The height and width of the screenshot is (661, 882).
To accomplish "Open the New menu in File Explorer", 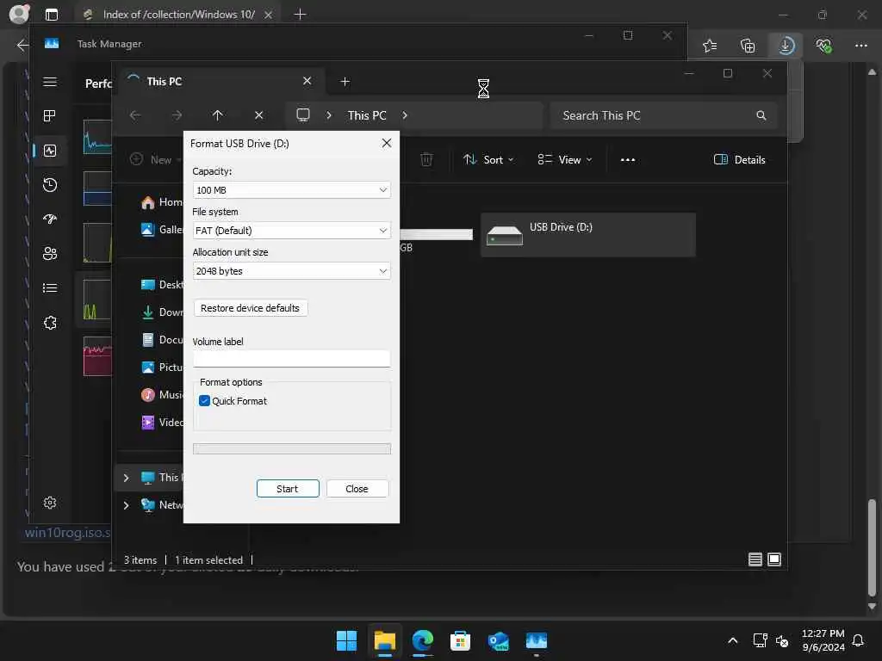I will tap(155, 159).
